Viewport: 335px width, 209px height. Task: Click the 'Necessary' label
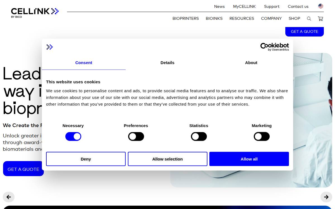(x=73, y=126)
